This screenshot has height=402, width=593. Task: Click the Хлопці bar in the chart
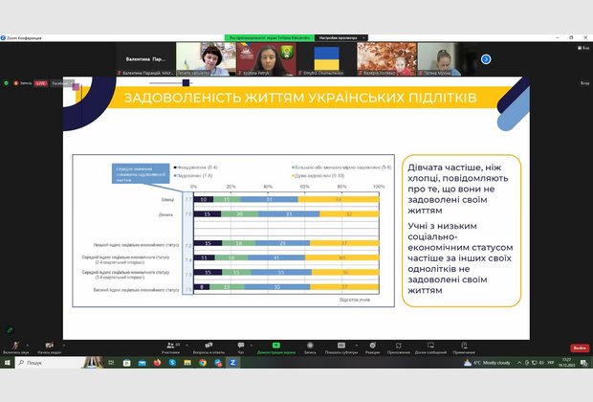[x=286, y=199]
